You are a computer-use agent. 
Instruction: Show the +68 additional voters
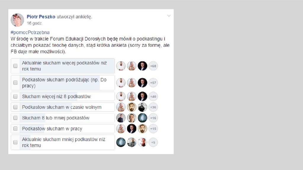(153, 66)
